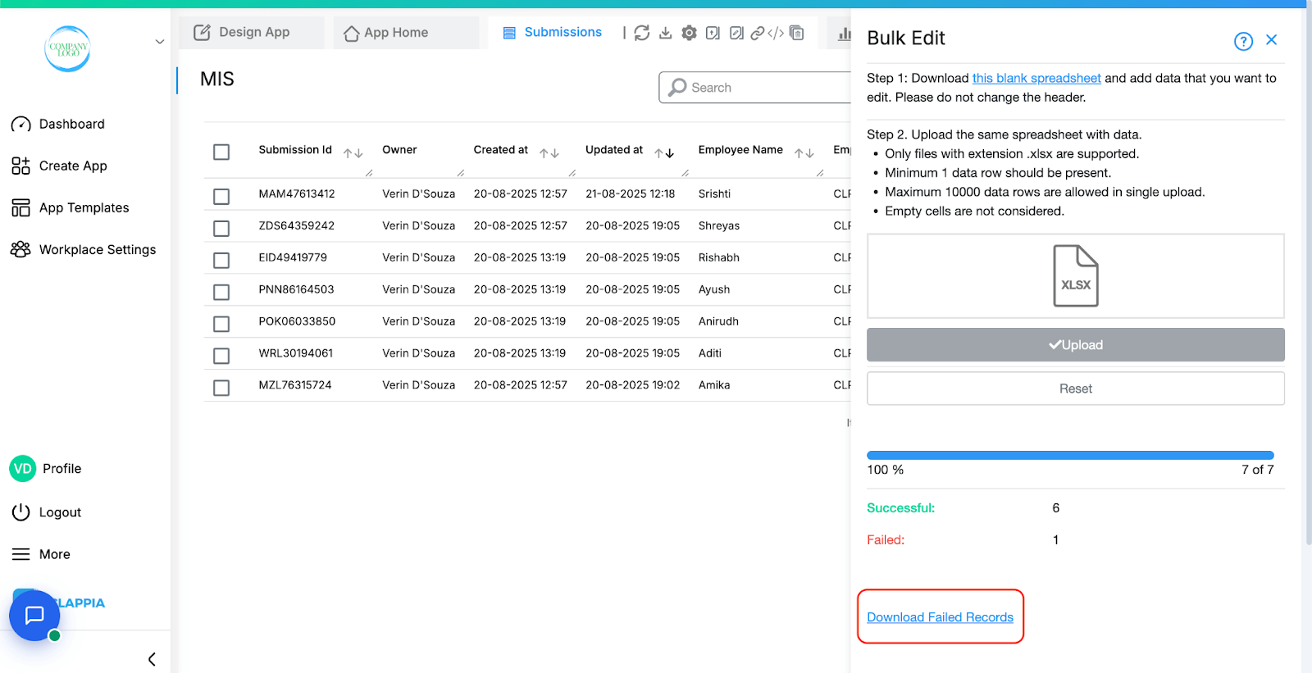Viewport: 1312px width, 673px height.
Task: Click the company logo
Action: click(67, 48)
